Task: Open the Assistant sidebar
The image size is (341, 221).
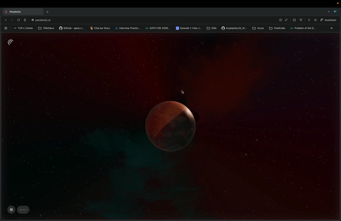Action: point(328,20)
